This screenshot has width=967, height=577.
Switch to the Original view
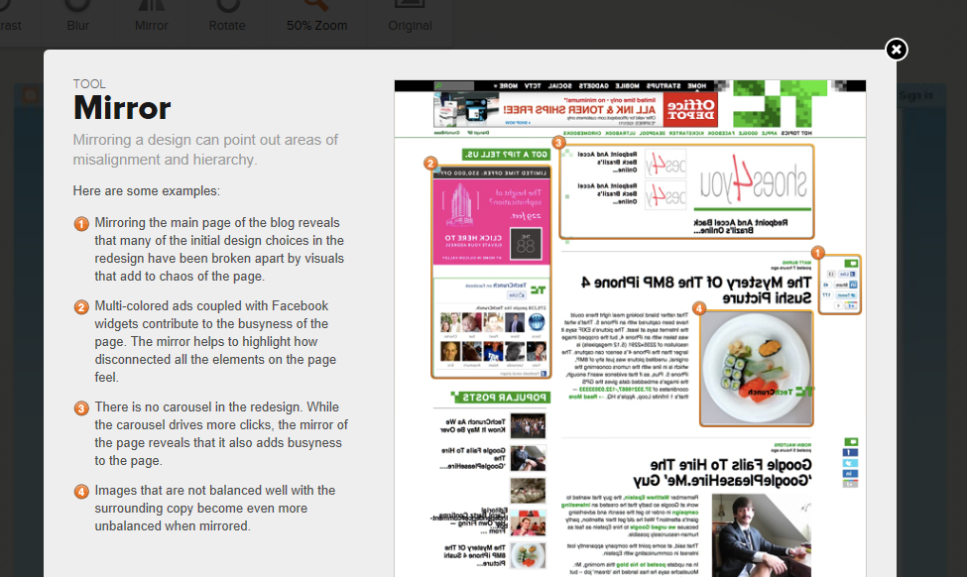pos(410,16)
